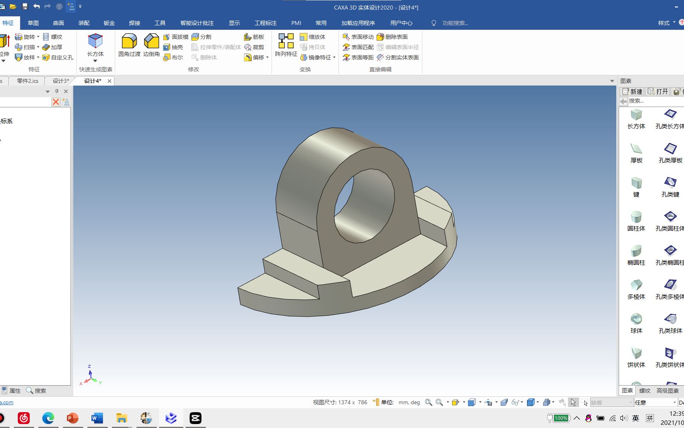Click the 镜像特征 mirror feature tool

[x=315, y=57]
